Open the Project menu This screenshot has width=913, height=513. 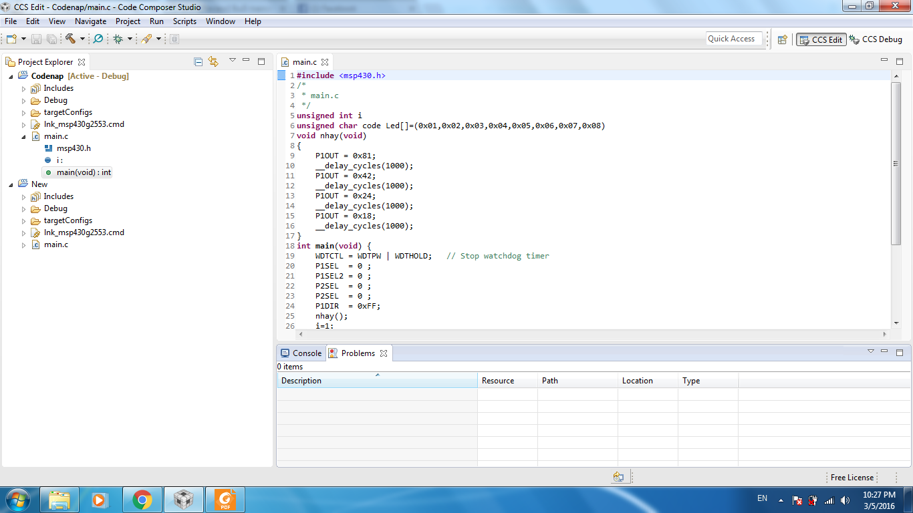click(x=128, y=21)
